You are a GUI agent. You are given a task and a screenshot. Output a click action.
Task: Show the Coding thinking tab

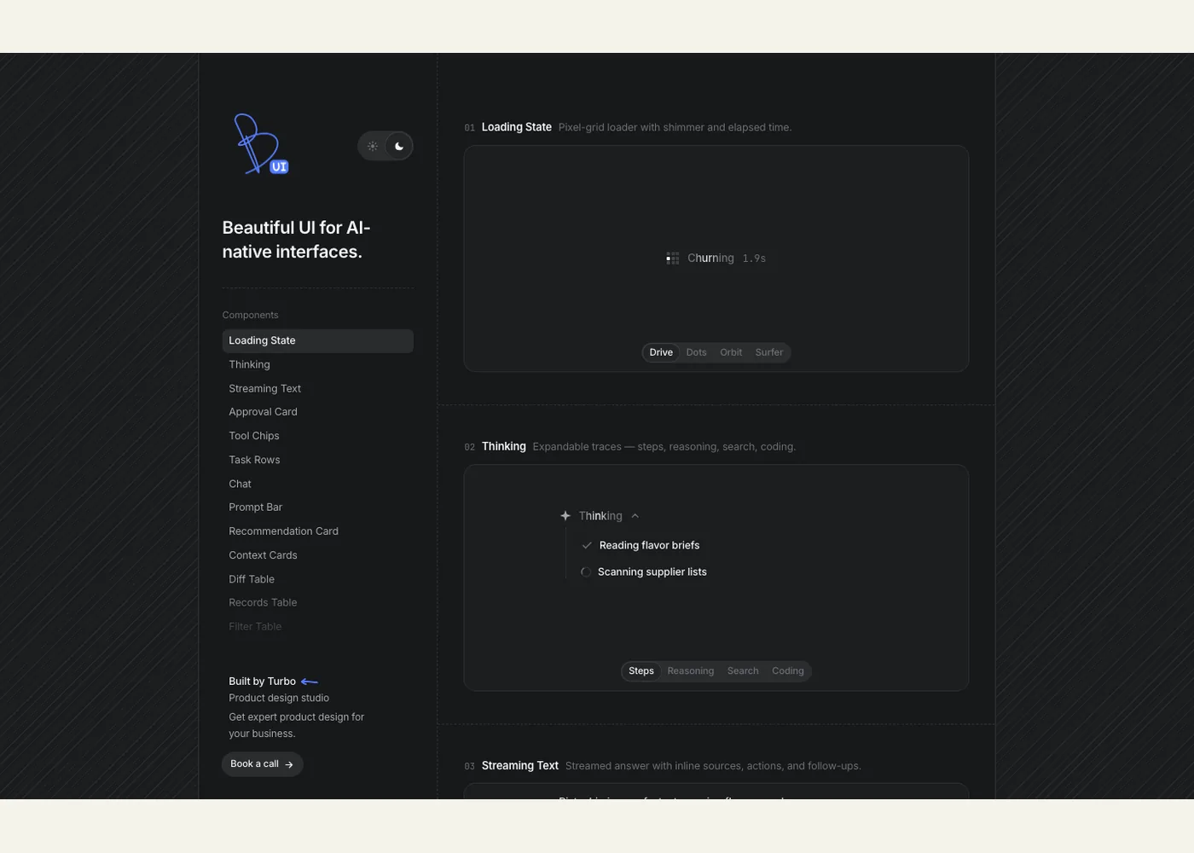(788, 671)
